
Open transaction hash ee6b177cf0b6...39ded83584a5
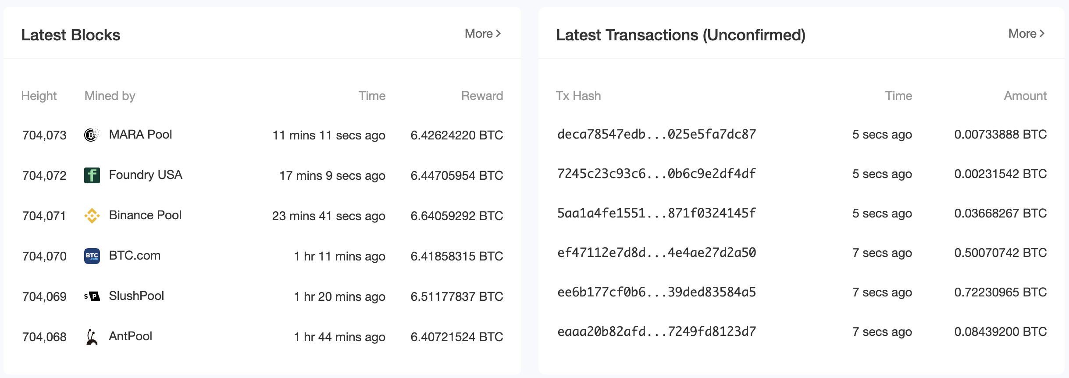point(656,292)
